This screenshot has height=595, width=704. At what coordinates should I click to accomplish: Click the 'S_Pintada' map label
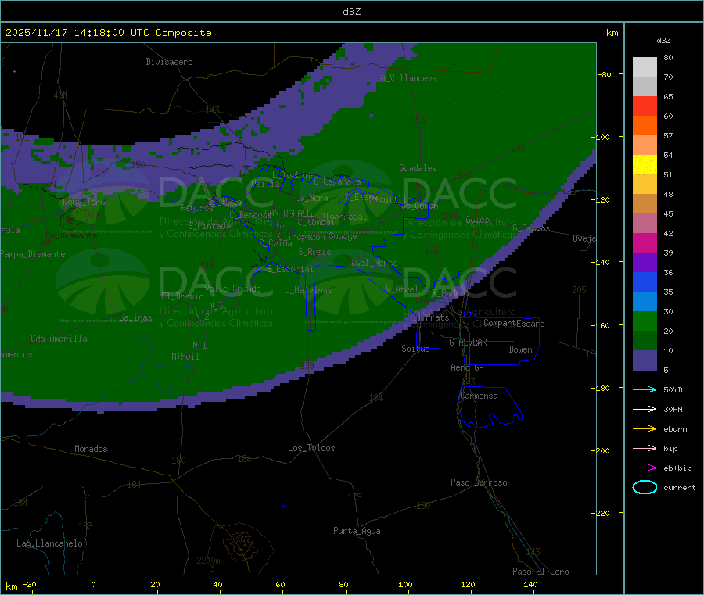click(x=209, y=226)
